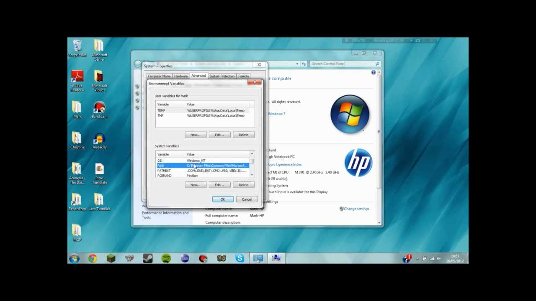
Task: Click the Control Panel vertical scrollbar
Action: point(379,148)
